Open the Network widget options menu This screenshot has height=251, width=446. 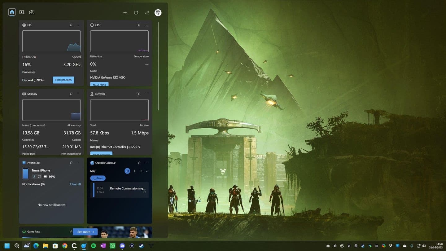coord(146,94)
